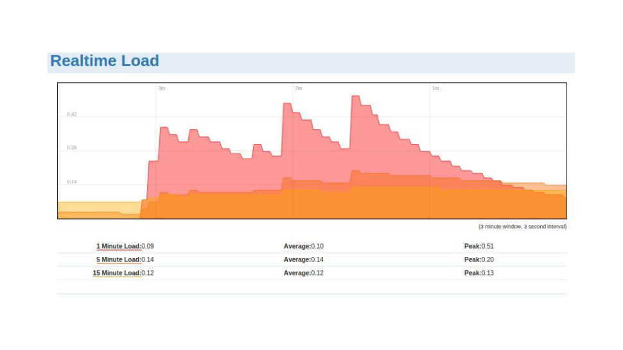623x350 pixels.
Task: Select the 15 minute load value 0.12
Action: coord(148,274)
